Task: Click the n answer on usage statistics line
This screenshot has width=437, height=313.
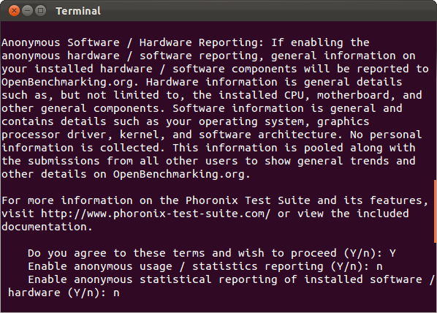Action: coord(379,267)
